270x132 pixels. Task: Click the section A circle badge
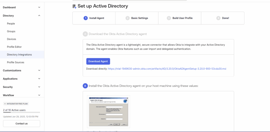pos(85,34)
